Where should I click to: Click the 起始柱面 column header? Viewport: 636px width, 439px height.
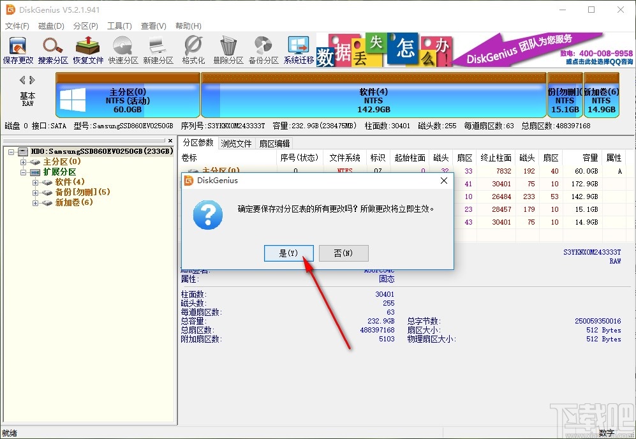point(410,158)
